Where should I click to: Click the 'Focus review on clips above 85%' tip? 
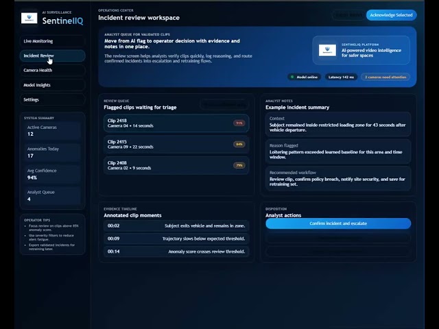coord(54,228)
